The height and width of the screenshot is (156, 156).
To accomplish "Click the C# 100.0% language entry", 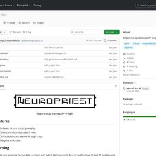I will click(x=130, y=120).
